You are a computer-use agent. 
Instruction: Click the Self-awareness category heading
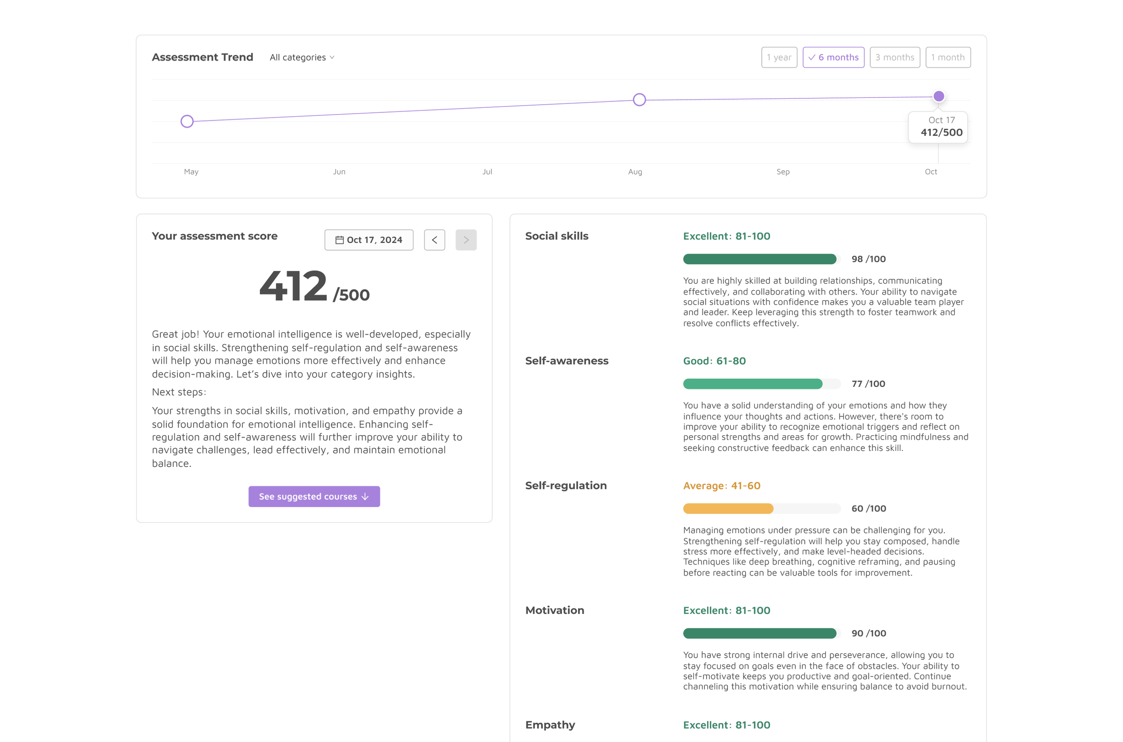566,361
